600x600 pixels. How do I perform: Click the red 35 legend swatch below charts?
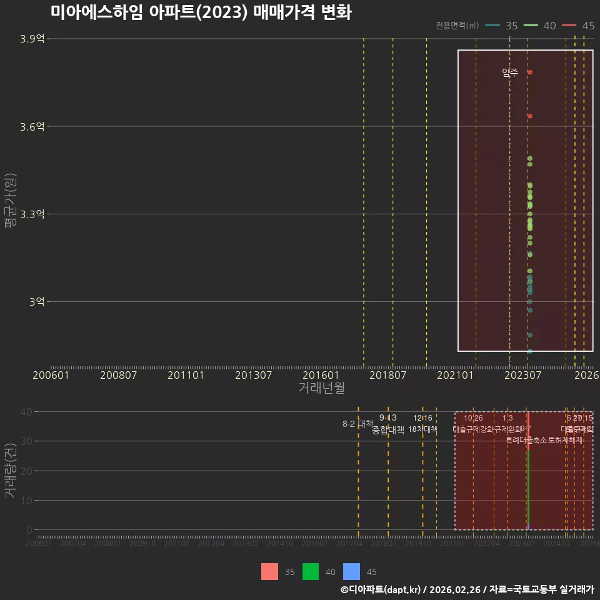269,571
